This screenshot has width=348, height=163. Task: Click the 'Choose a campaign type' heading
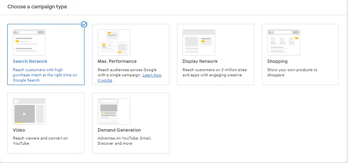click(x=37, y=7)
